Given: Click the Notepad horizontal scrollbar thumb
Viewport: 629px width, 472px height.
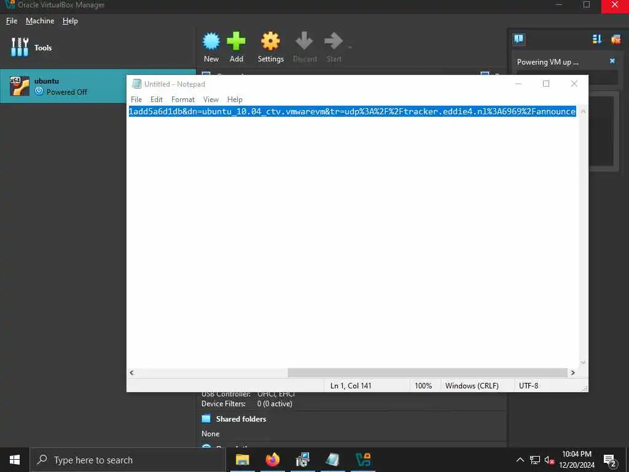Looking at the screenshot, I should tap(428, 373).
